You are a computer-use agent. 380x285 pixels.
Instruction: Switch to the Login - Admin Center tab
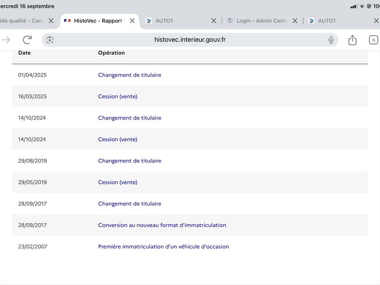[x=257, y=21]
